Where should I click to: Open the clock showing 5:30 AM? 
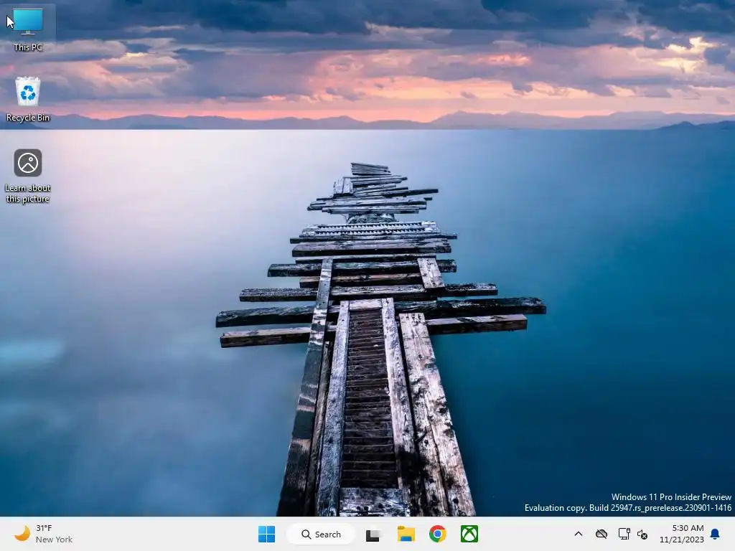click(x=682, y=534)
